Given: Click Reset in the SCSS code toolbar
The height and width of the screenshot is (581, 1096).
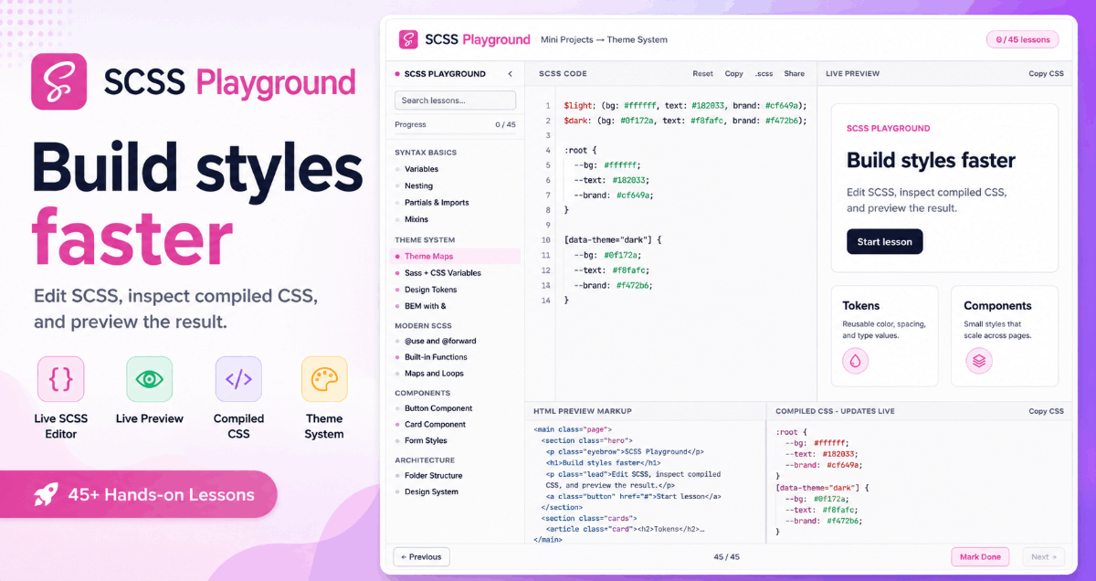Looking at the screenshot, I should (702, 74).
